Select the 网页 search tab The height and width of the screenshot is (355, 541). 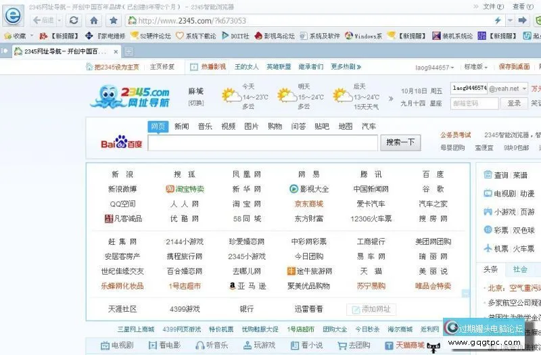pos(158,126)
